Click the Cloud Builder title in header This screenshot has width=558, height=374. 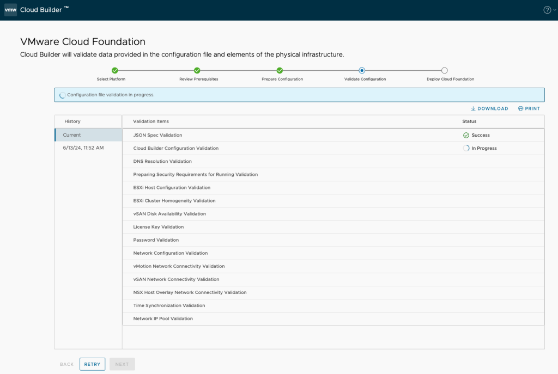45,10
